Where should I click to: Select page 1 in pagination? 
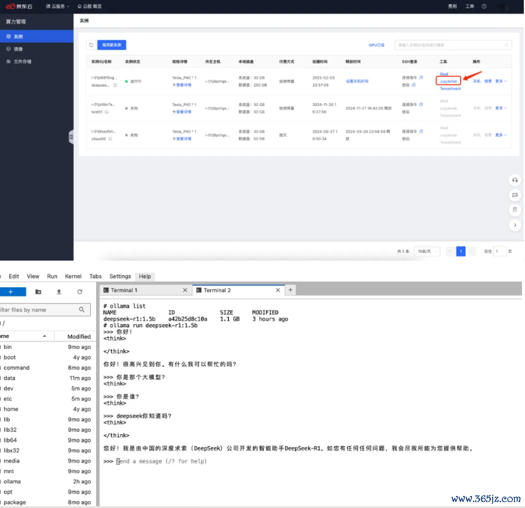pos(461,252)
